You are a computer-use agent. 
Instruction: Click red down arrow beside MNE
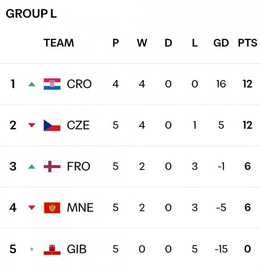(32, 208)
